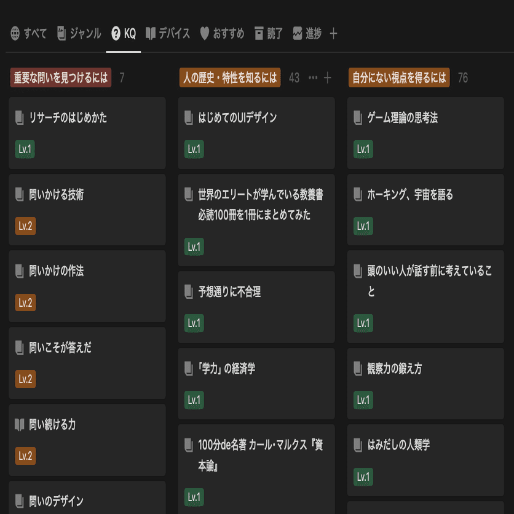
Task: Click the orange Lv.2 tag on 問いかける技術
Action: click(25, 226)
